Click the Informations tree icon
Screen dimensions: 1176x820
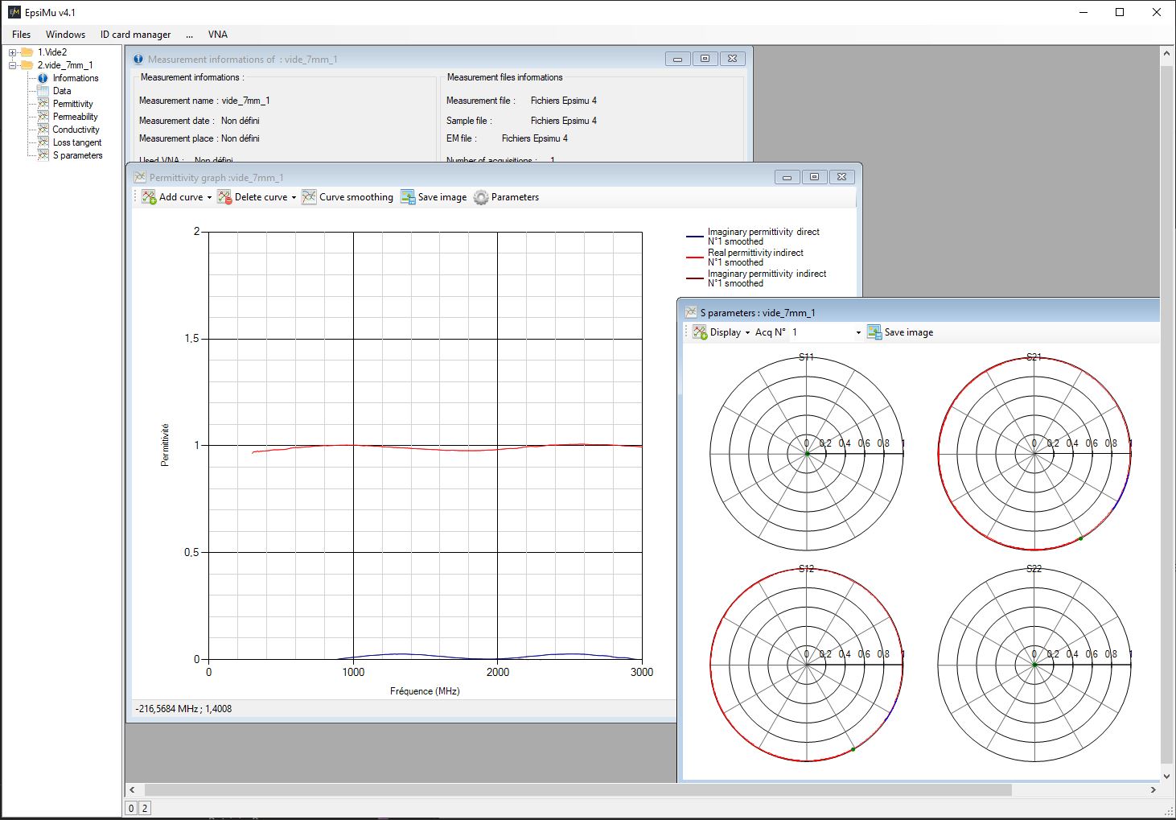click(43, 78)
